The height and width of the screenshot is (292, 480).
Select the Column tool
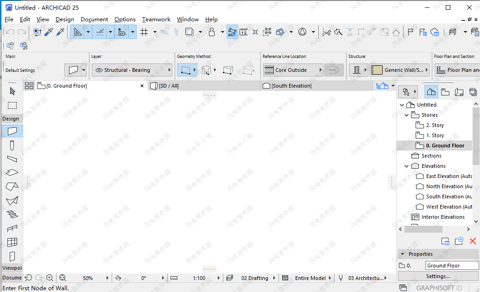[x=12, y=146]
